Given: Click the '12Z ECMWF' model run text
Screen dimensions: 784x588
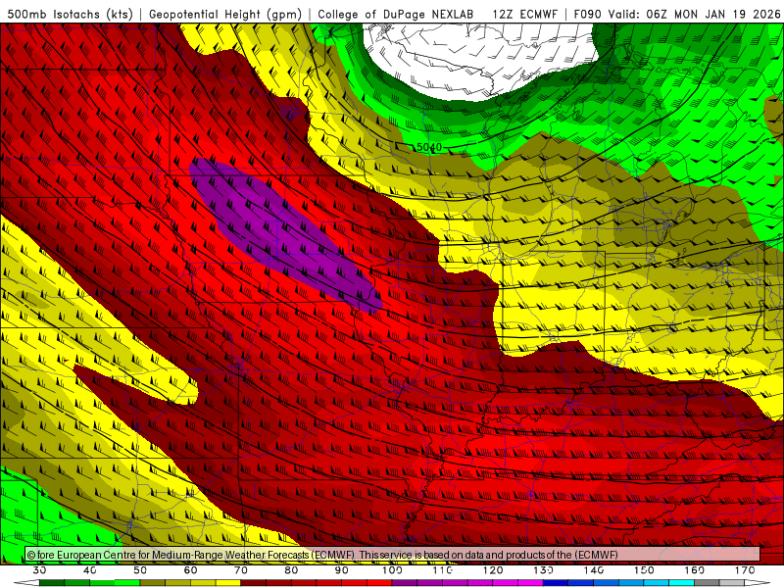Looking at the screenshot, I should [x=524, y=14].
